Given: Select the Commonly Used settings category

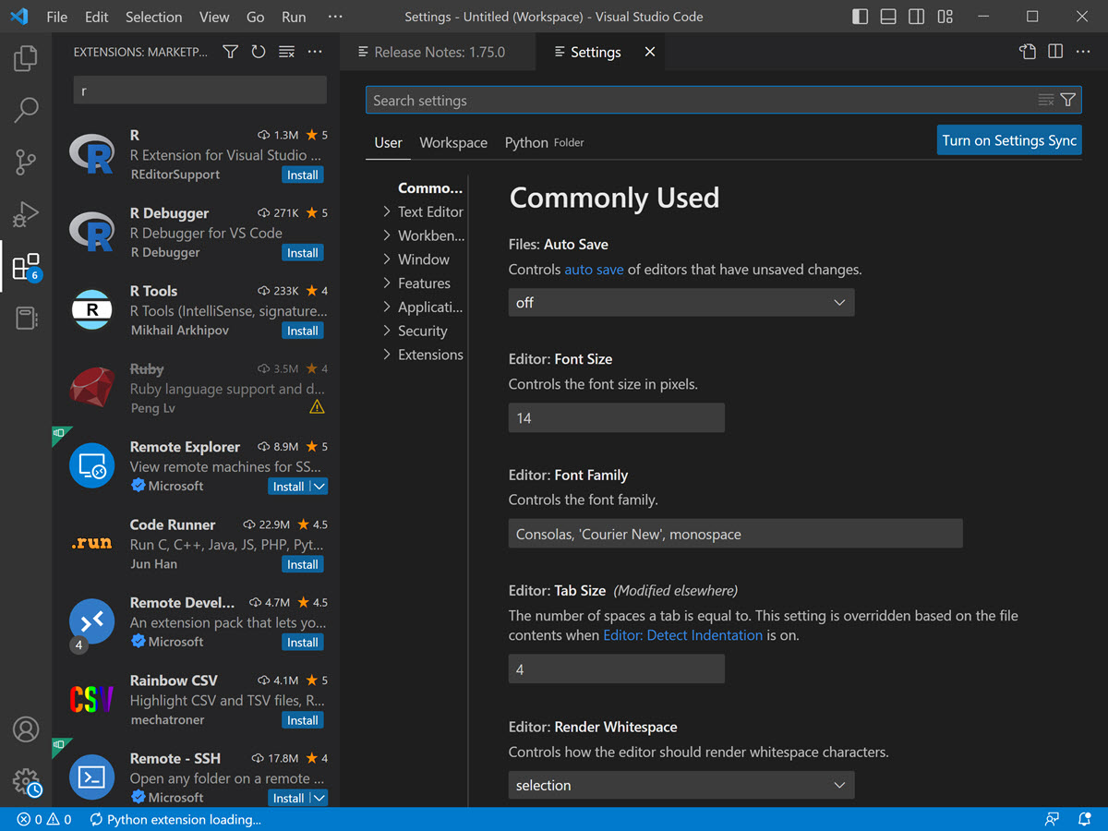Looking at the screenshot, I should (x=430, y=187).
